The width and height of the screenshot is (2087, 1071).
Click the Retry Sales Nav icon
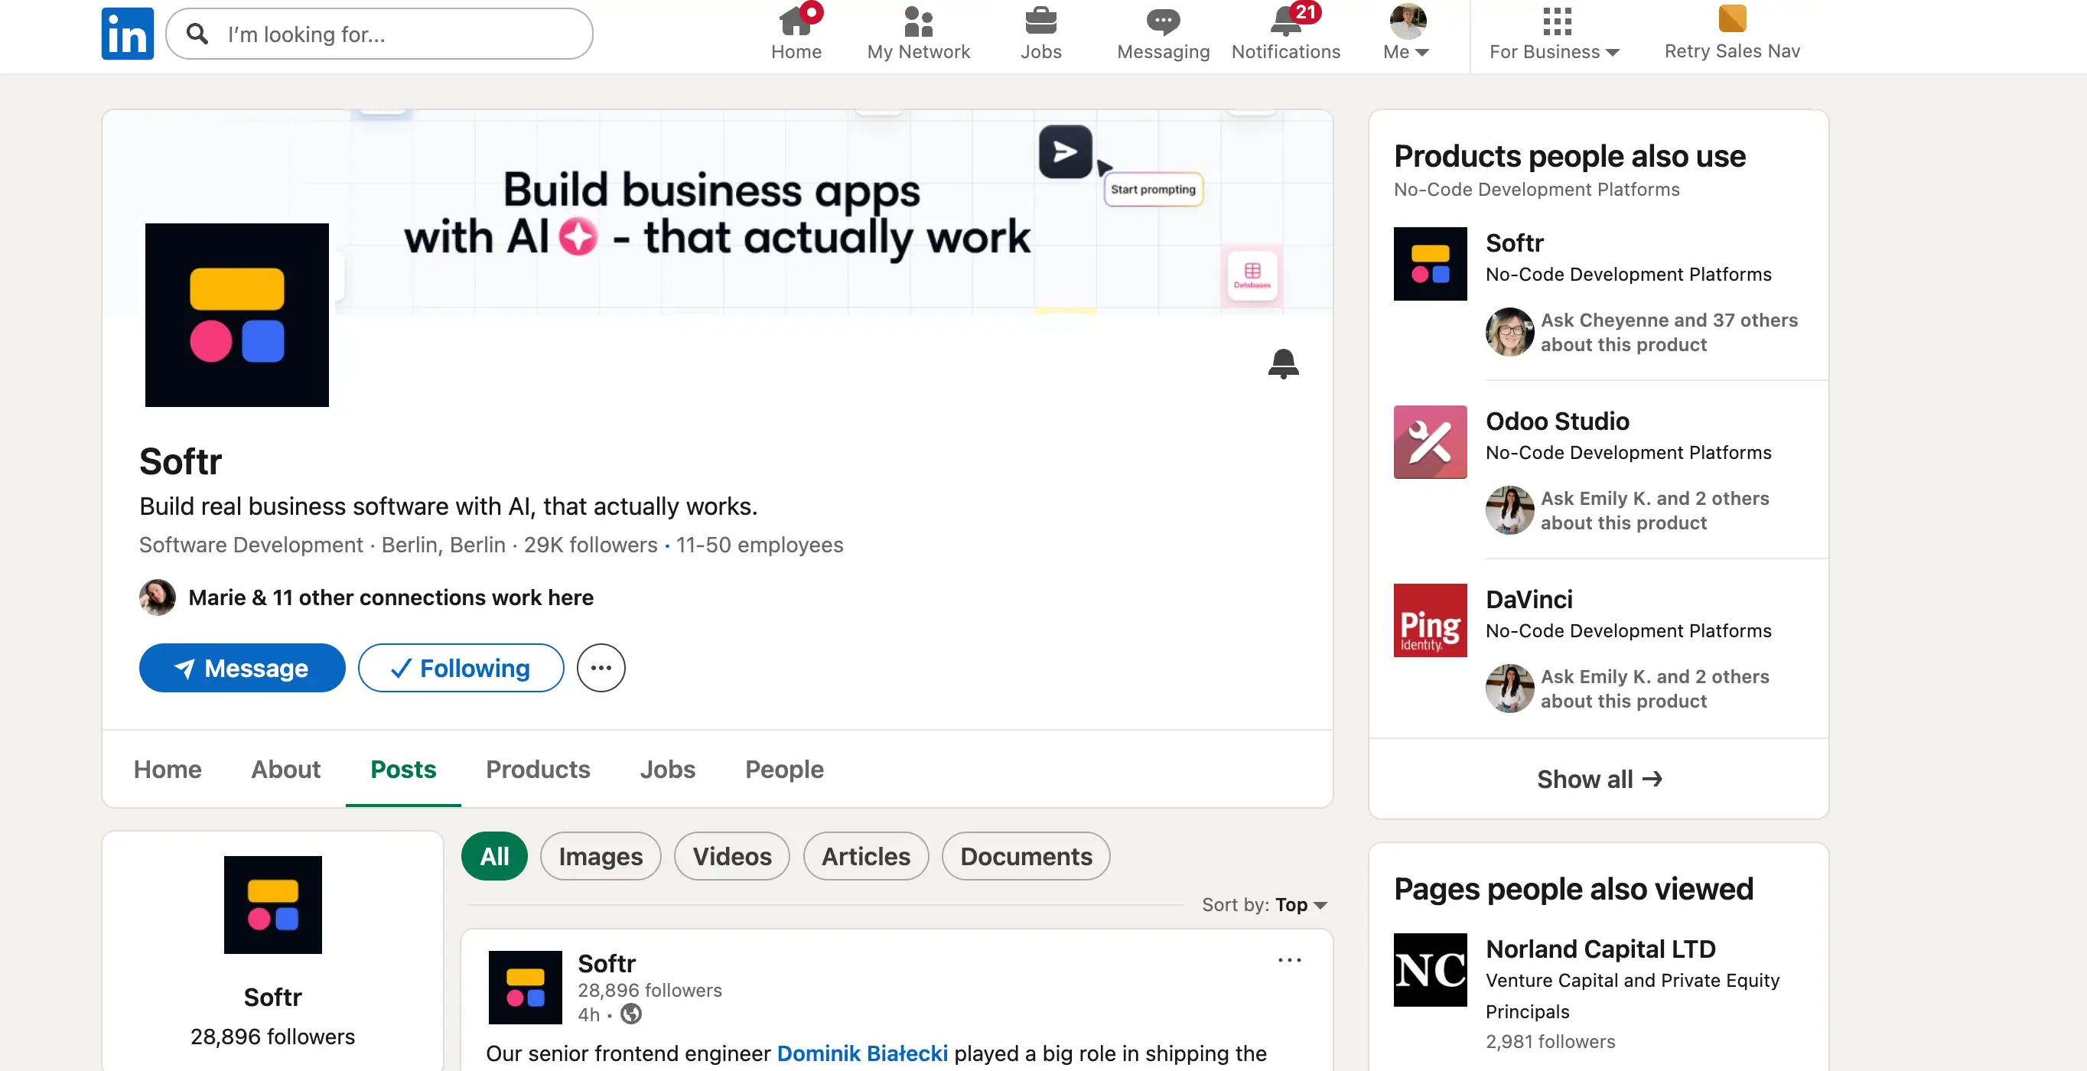click(x=1731, y=19)
